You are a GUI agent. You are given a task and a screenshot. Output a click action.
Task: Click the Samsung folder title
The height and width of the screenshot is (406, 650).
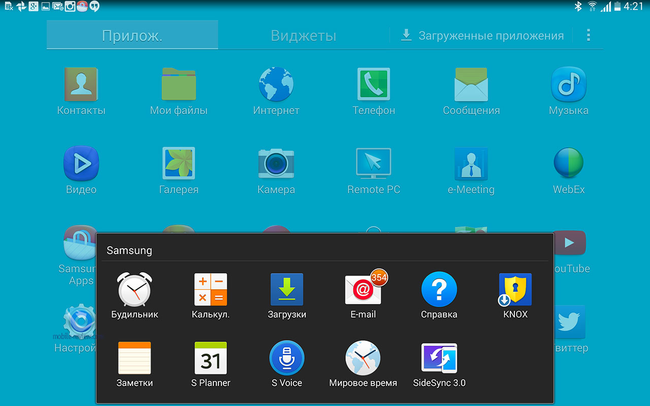129,250
